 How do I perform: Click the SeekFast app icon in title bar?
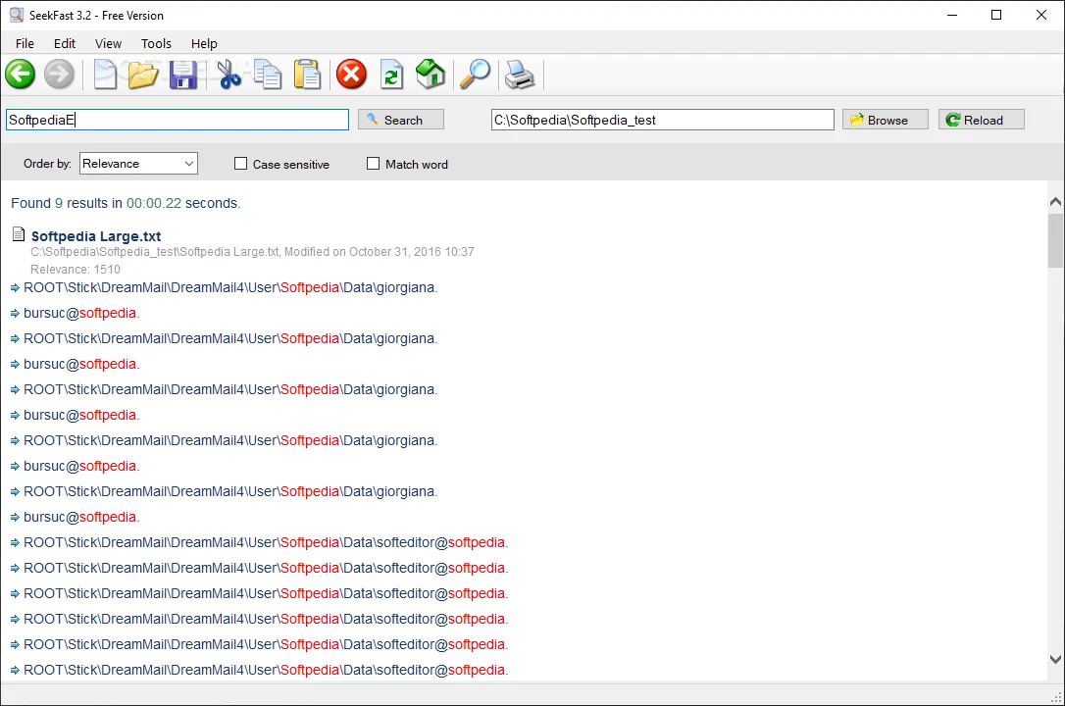tap(17, 15)
